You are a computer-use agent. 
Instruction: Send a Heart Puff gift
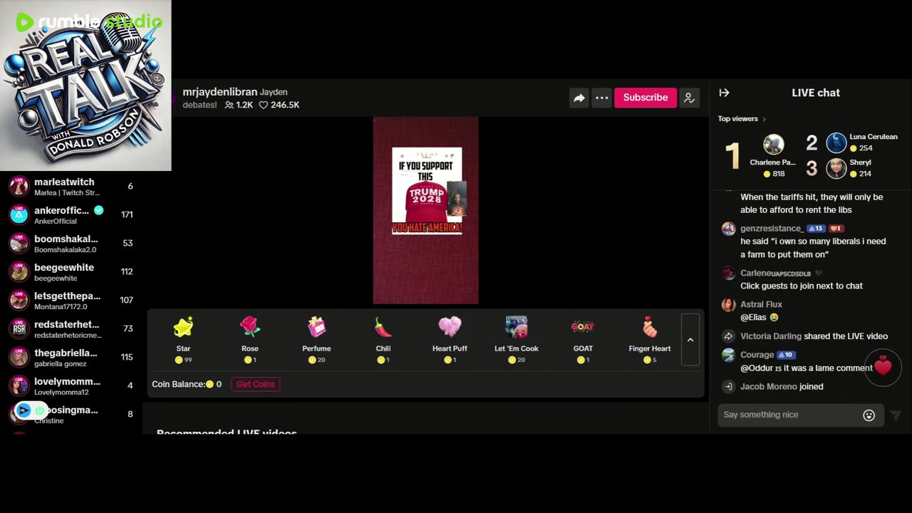tap(450, 339)
